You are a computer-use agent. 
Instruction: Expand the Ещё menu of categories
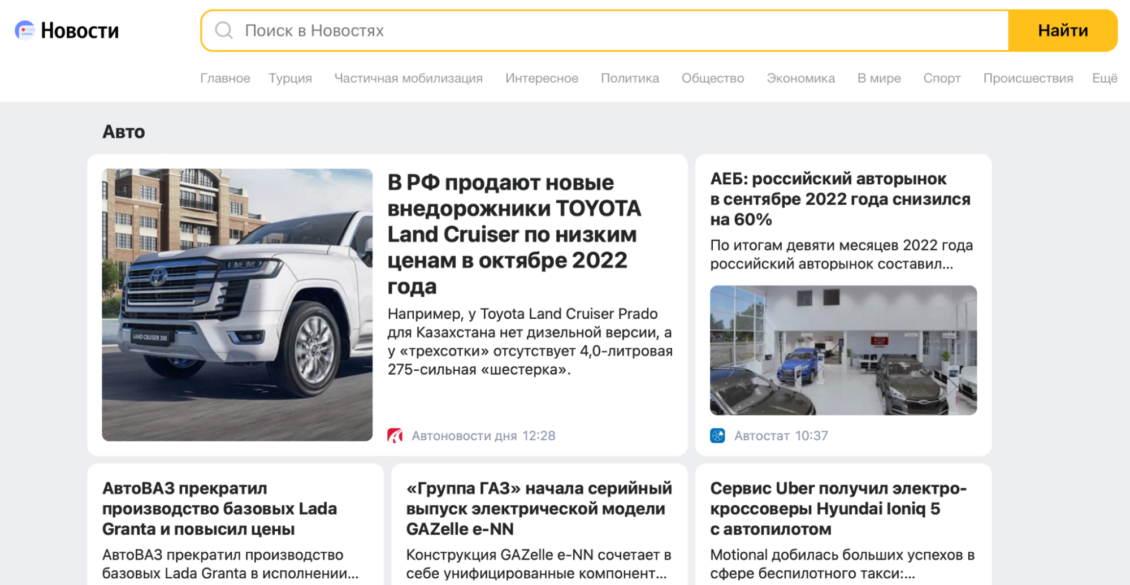(x=1105, y=78)
